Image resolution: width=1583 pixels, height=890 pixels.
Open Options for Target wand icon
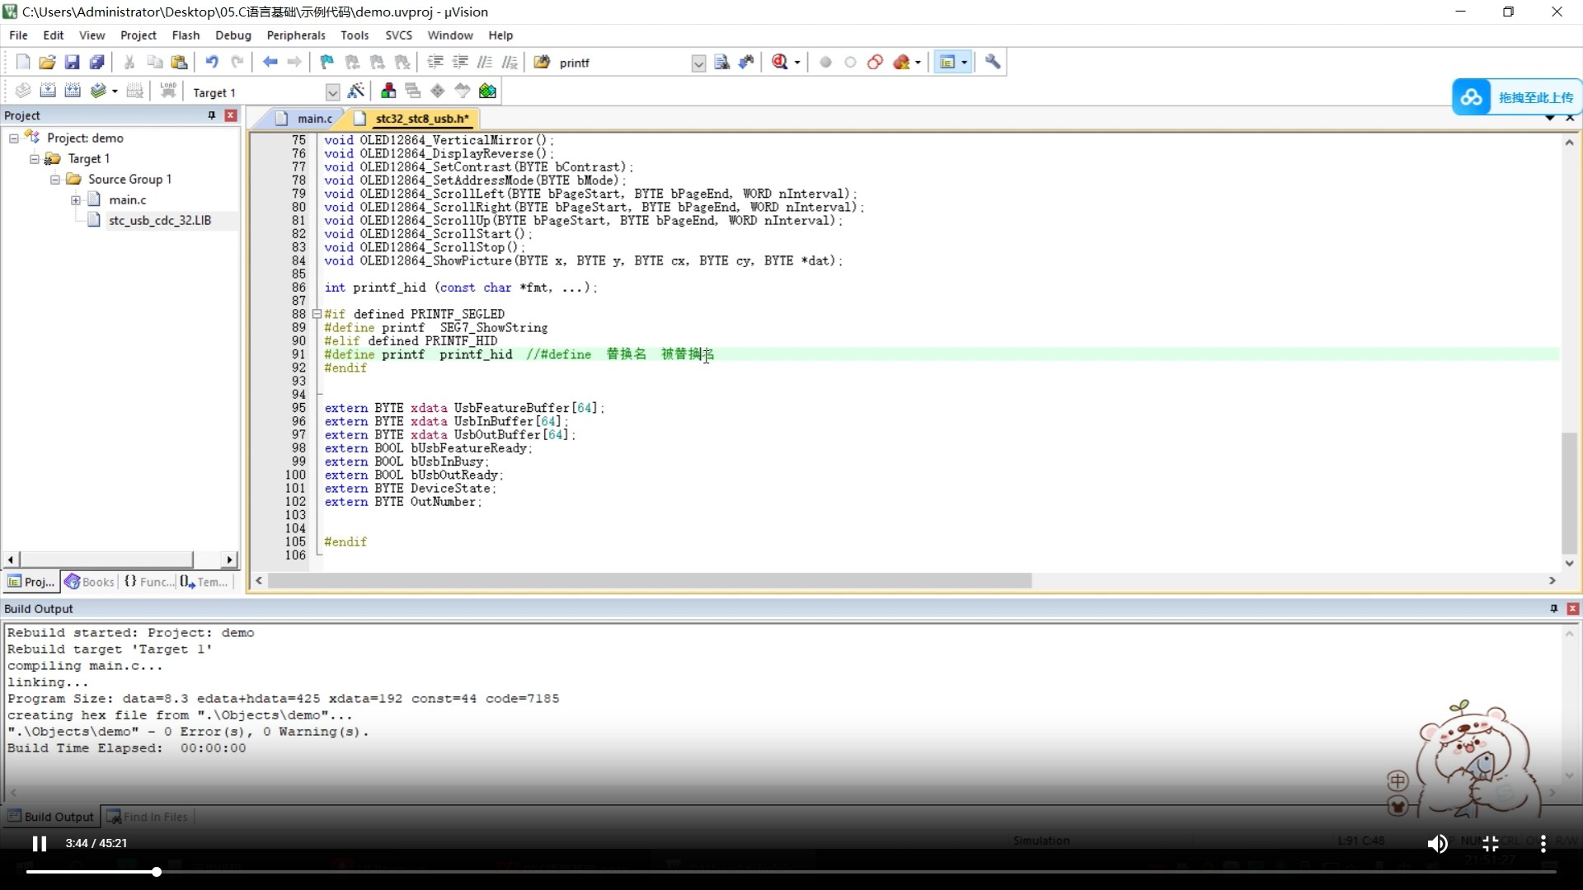click(356, 91)
